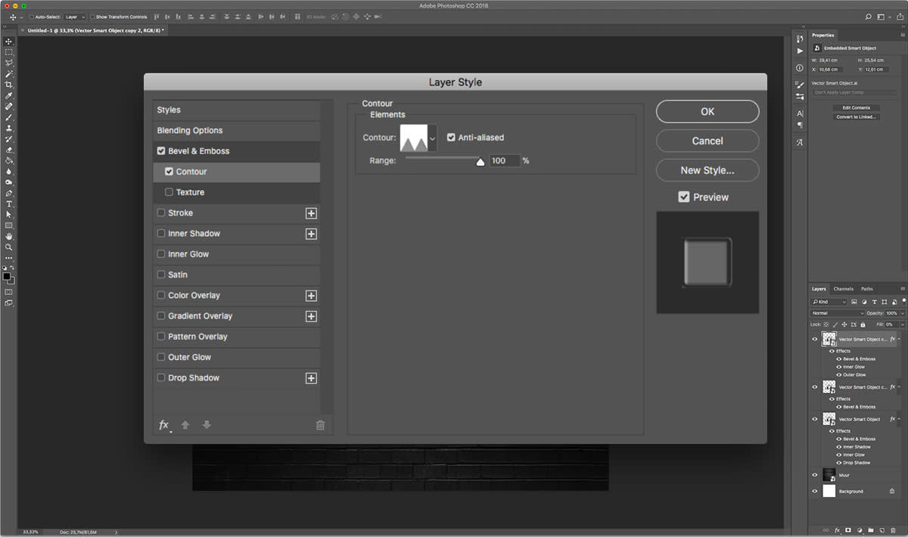This screenshot has width=908, height=537.
Task: Click the Range slider handle
Action: (480, 161)
